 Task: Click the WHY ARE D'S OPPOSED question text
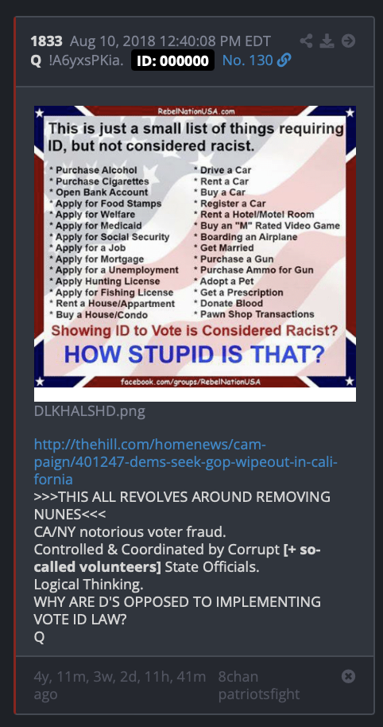tap(177, 611)
